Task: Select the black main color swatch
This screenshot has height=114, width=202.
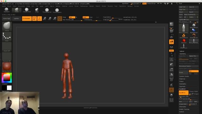Action: pos(4,88)
